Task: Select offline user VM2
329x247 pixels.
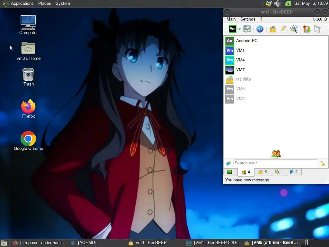Action: point(276,99)
